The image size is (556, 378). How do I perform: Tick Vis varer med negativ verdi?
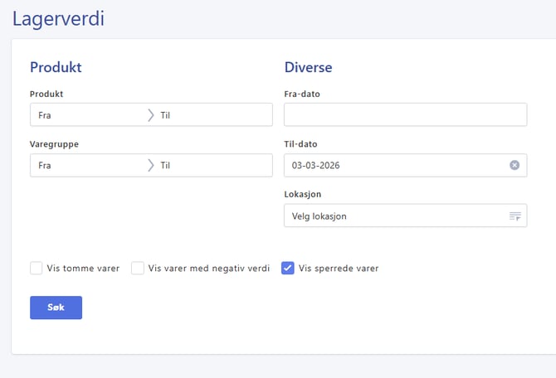[x=138, y=268]
